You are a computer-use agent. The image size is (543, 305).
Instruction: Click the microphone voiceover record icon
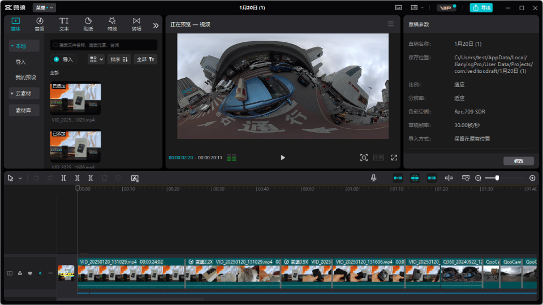[374, 178]
